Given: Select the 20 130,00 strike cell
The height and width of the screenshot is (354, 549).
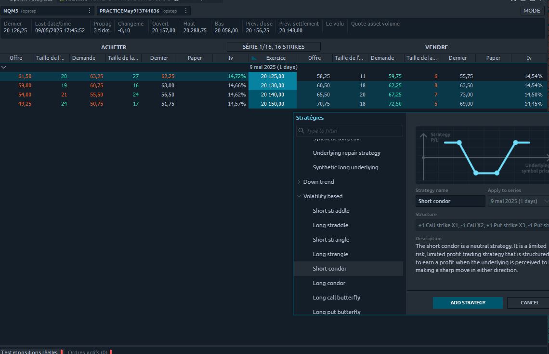Looking at the screenshot, I should [273, 85].
